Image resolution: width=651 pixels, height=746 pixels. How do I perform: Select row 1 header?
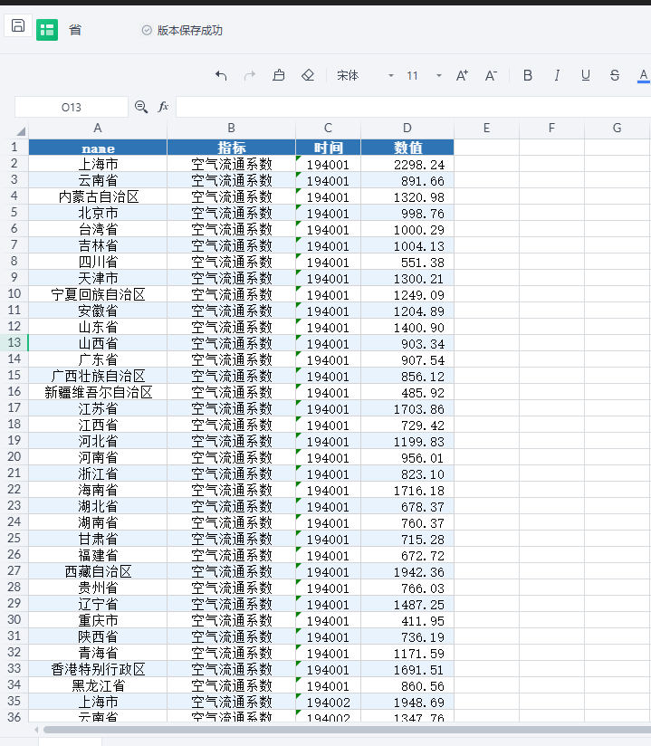tap(14, 147)
